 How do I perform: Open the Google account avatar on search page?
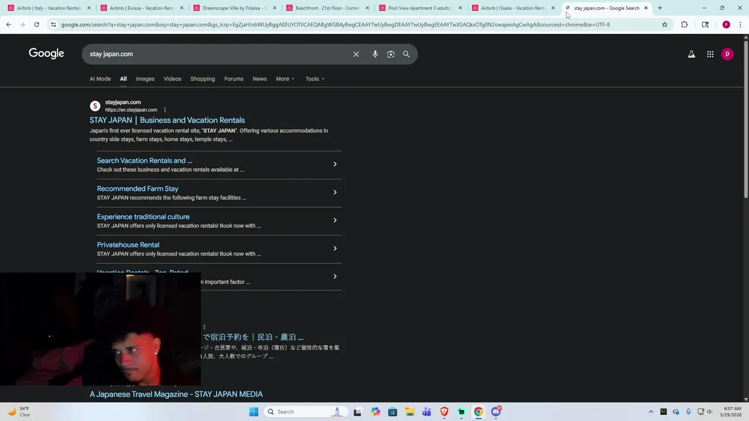pyautogui.click(x=727, y=54)
